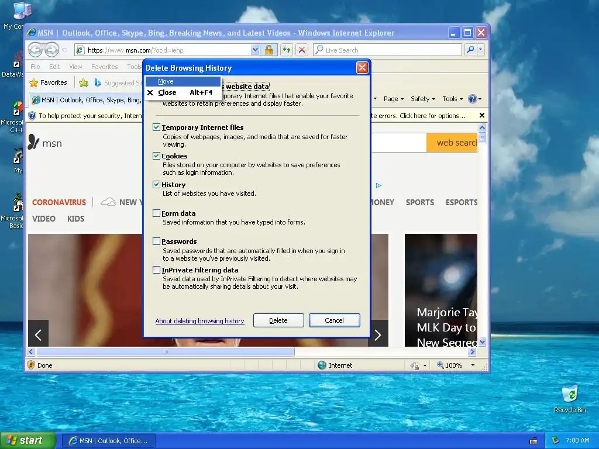Open the KIDS section link

pos(75,219)
